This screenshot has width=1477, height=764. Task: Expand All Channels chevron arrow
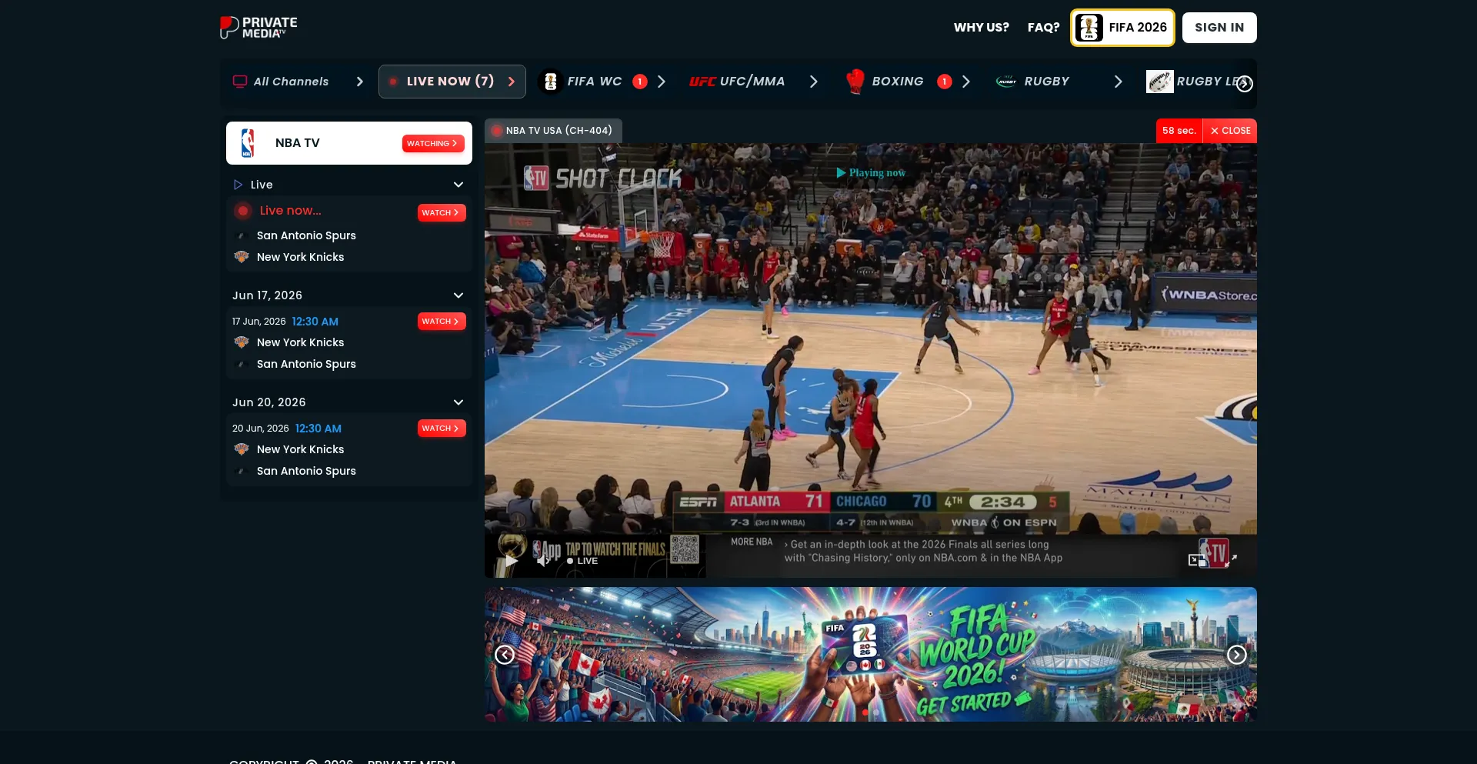(x=359, y=82)
